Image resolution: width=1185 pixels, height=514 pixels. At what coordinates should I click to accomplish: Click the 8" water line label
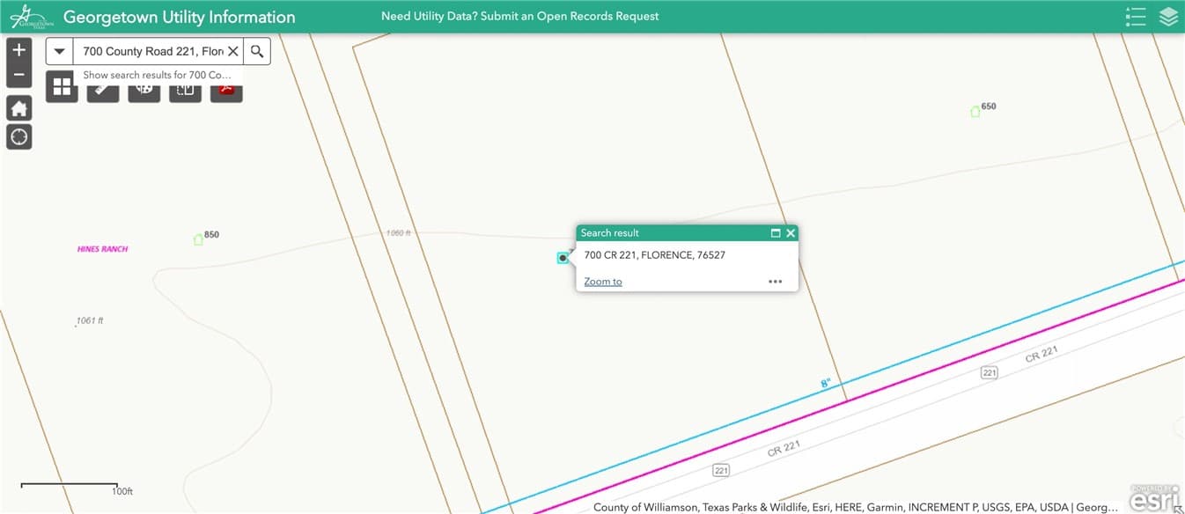pos(826,384)
